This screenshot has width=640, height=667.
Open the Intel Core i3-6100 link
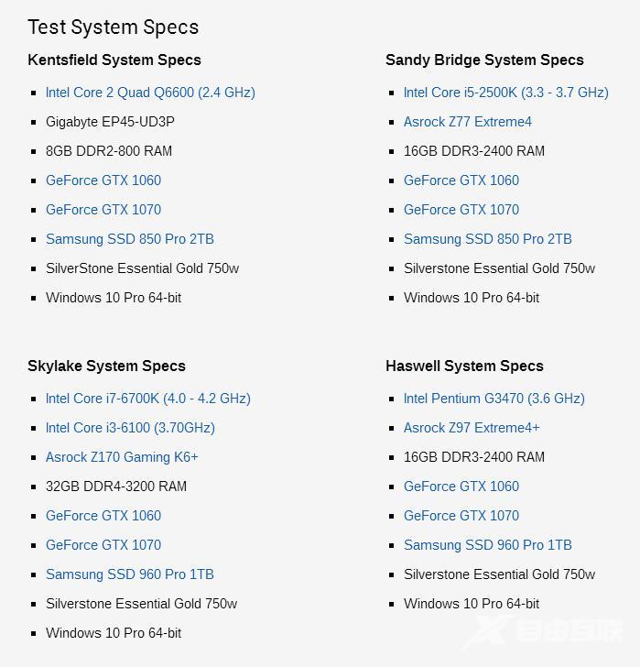pos(130,428)
